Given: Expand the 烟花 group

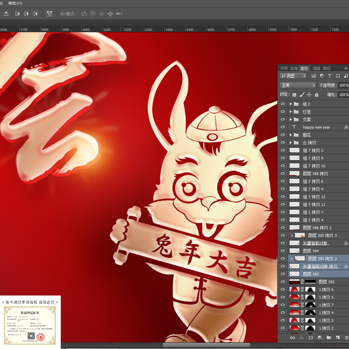Looking at the screenshot, I should pos(290,135).
